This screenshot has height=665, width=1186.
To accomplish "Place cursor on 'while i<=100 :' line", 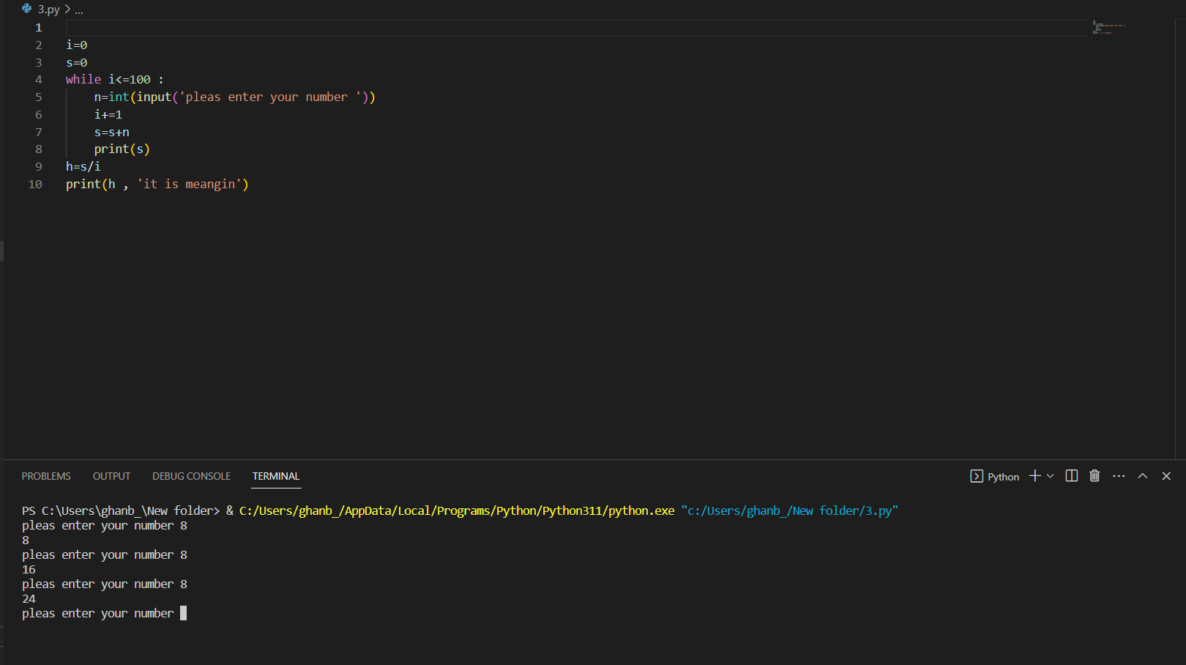I will tap(115, 80).
